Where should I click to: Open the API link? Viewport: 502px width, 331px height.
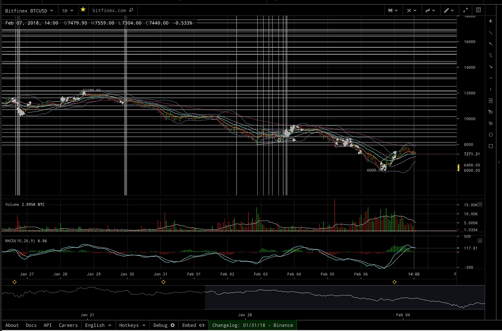pos(47,325)
